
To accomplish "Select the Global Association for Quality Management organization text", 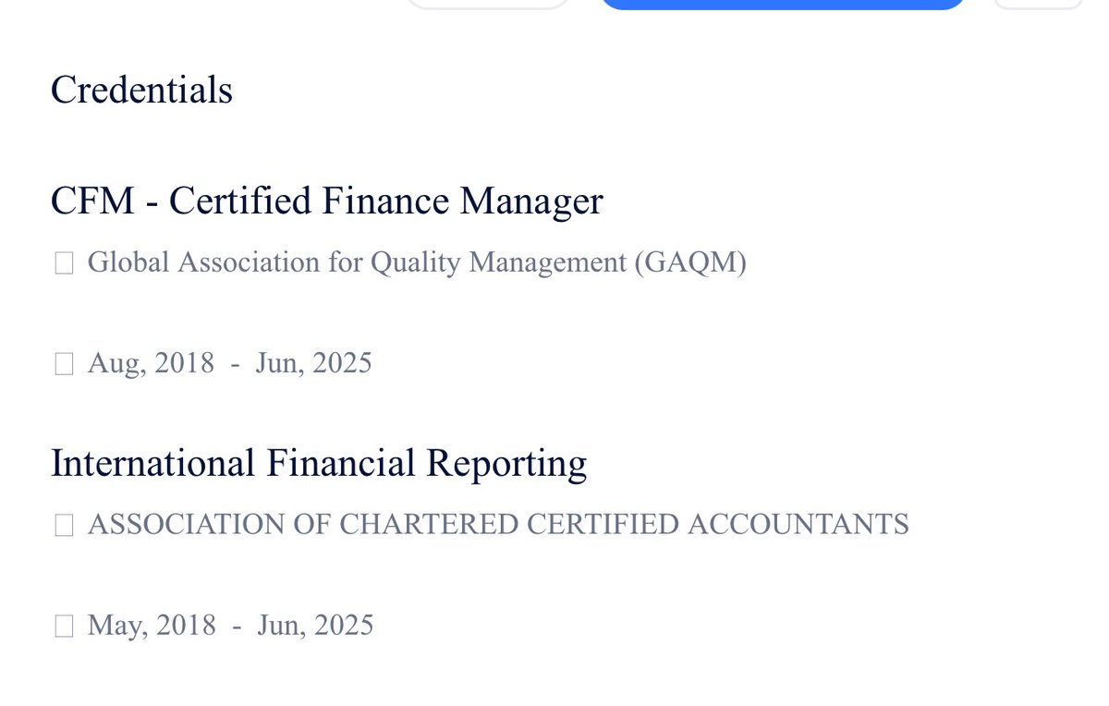I will [x=357, y=262].
